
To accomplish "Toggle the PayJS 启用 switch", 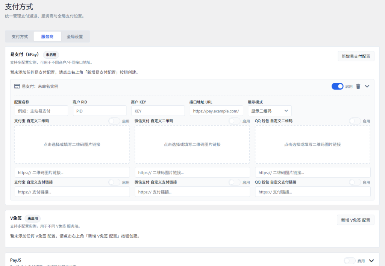I will tap(349, 261).
